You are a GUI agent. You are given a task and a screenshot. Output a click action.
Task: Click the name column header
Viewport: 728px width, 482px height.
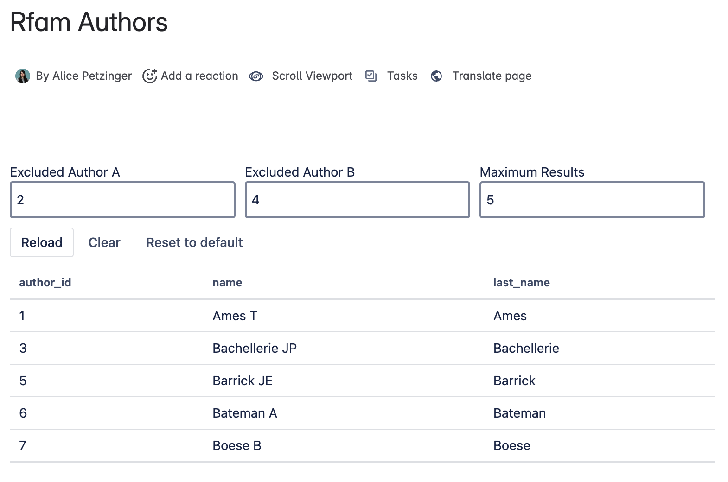point(227,283)
